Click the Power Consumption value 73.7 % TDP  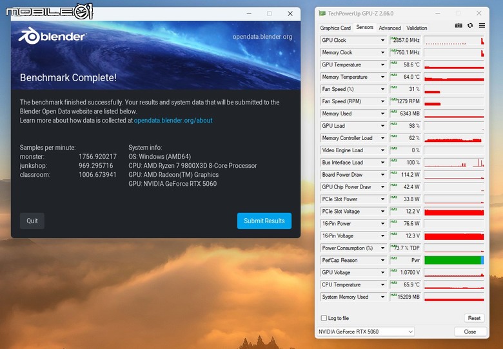coord(406,248)
